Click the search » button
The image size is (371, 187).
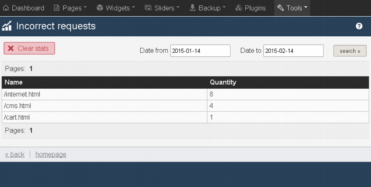(x=350, y=51)
